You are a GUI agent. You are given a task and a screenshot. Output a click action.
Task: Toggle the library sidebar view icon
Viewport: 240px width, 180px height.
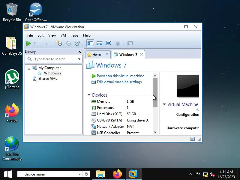coord(90,43)
